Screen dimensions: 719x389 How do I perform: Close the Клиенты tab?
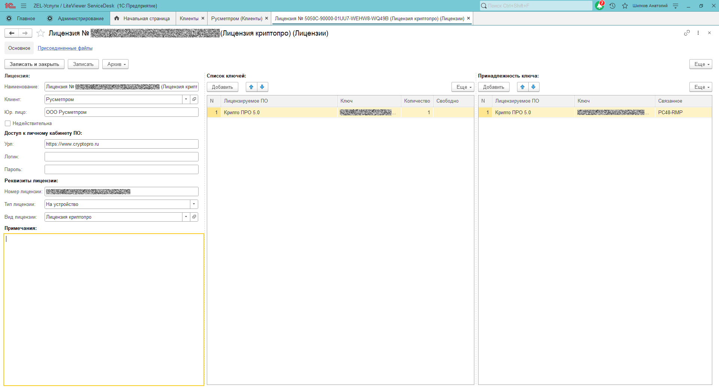203,18
